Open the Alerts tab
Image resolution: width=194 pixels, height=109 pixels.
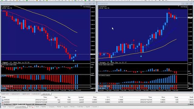[37, 107]
